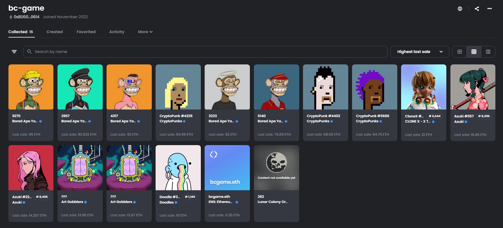
Task: Click the rarity rank # 1,149 badge
Action: [190, 196]
